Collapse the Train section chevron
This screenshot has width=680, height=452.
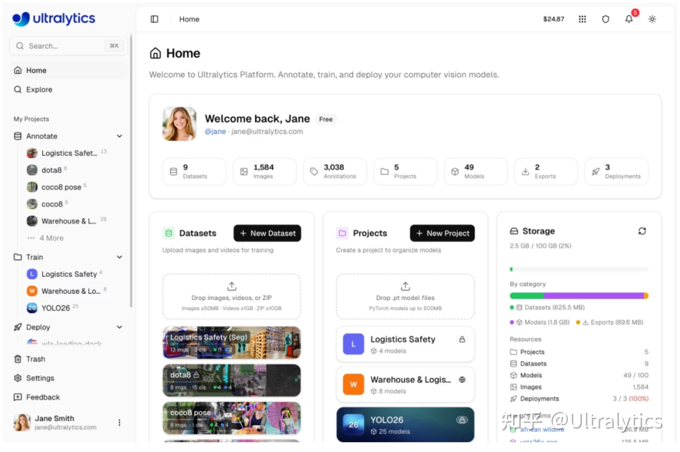(x=119, y=257)
